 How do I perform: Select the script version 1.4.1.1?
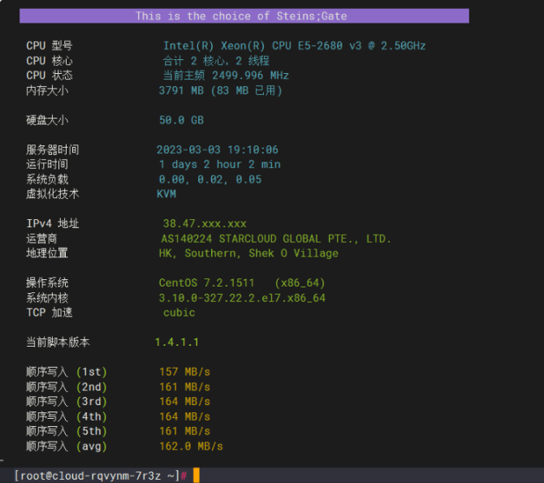click(x=177, y=343)
